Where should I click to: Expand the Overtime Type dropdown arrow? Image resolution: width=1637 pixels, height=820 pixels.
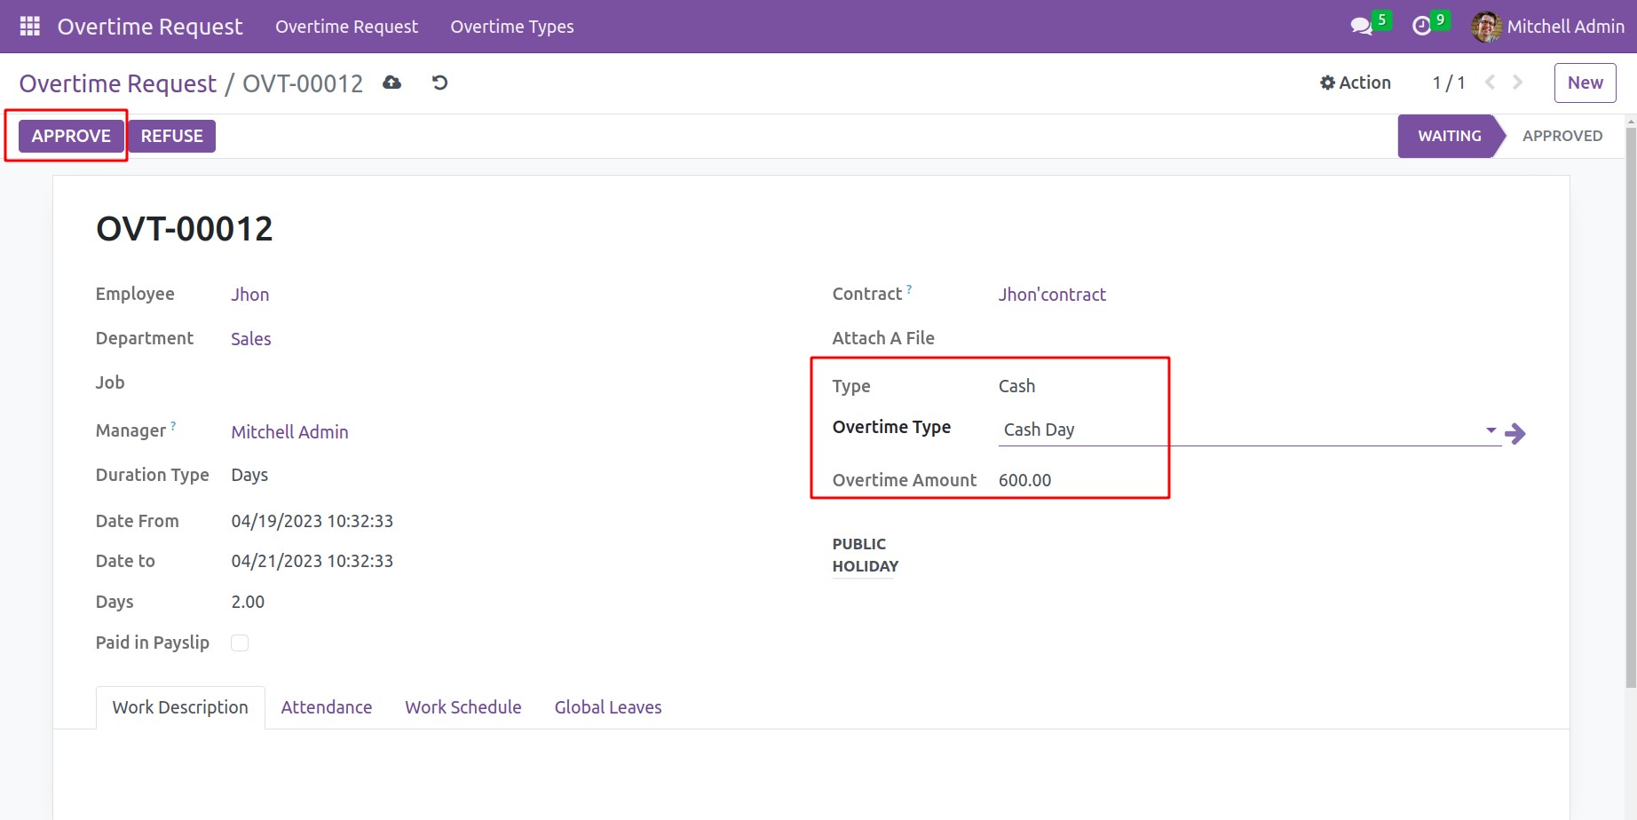(x=1491, y=430)
